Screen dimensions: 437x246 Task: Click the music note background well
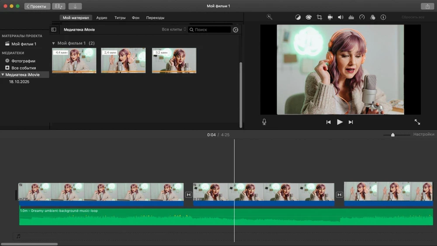18,236
